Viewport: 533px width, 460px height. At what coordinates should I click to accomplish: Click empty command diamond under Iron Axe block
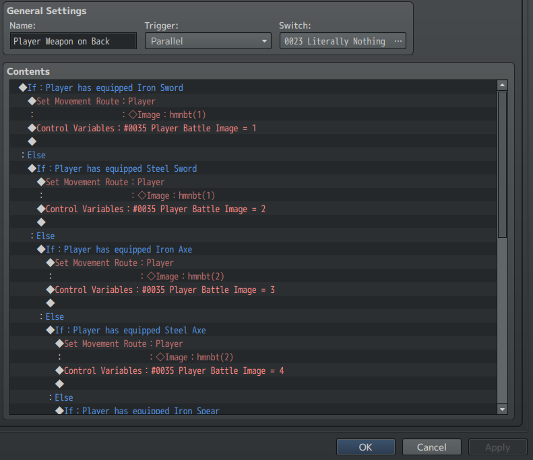[51, 303]
